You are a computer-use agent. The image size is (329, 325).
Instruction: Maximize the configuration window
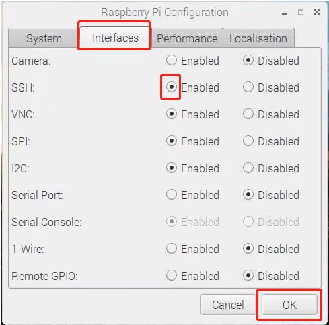click(x=301, y=12)
